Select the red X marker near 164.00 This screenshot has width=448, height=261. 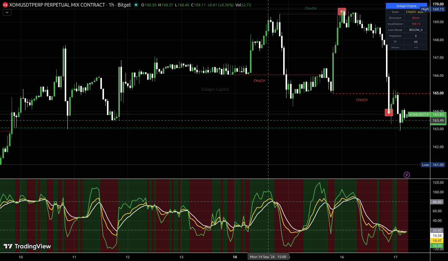pyautogui.click(x=389, y=112)
